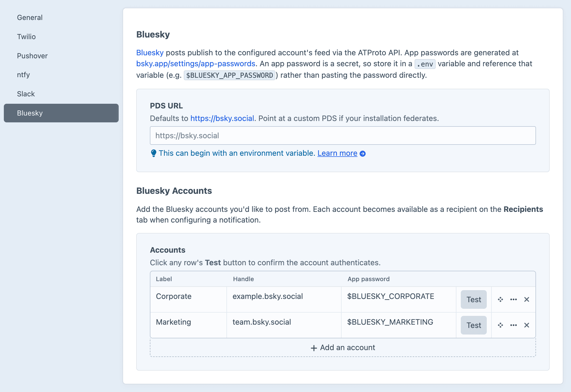The width and height of the screenshot is (571, 392).
Task: Click the Bluesky Accounts heading
Action: coord(174,191)
